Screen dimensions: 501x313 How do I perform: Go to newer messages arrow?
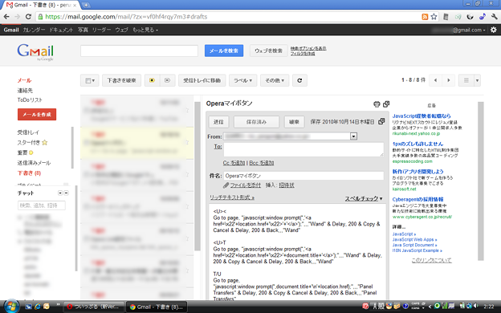(435, 80)
